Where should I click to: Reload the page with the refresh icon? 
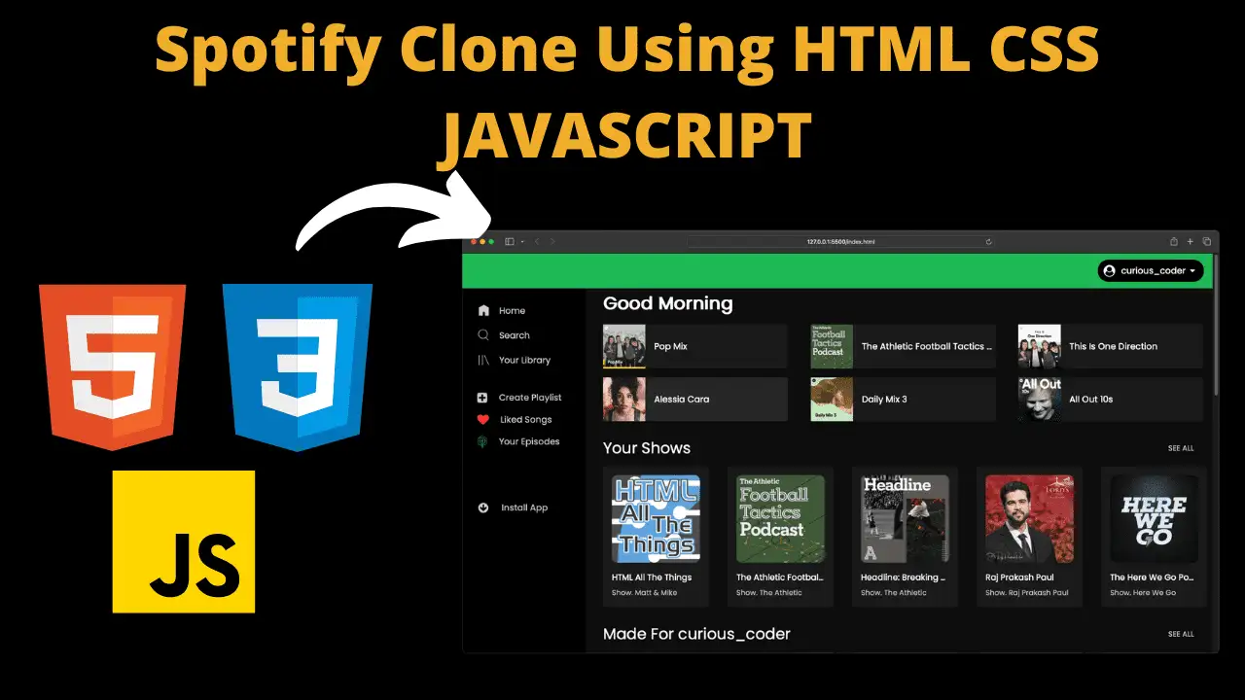[x=989, y=241]
